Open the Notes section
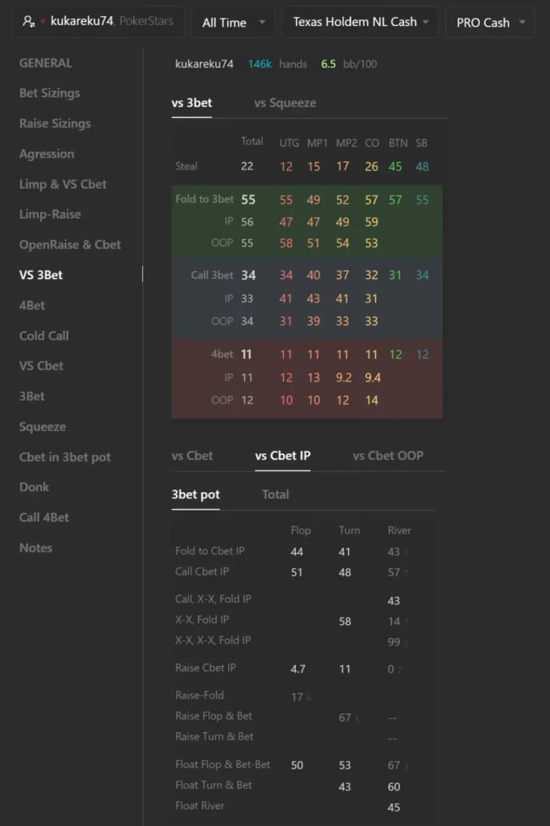 point(35,548)
